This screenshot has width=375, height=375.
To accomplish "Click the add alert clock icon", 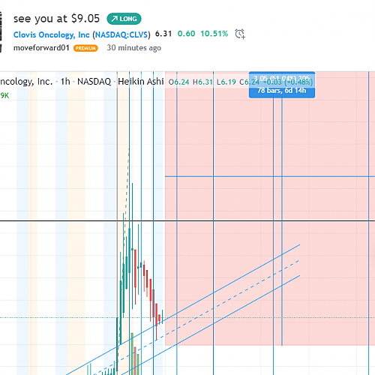I will click(240, 34).
